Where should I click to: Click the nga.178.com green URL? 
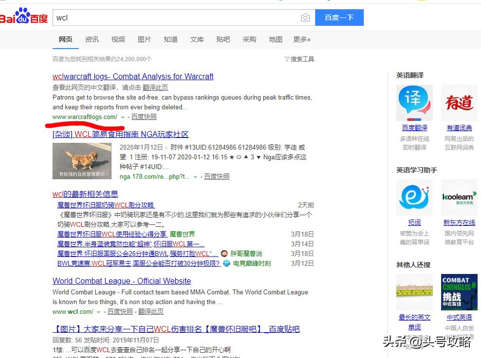(155, 177)
